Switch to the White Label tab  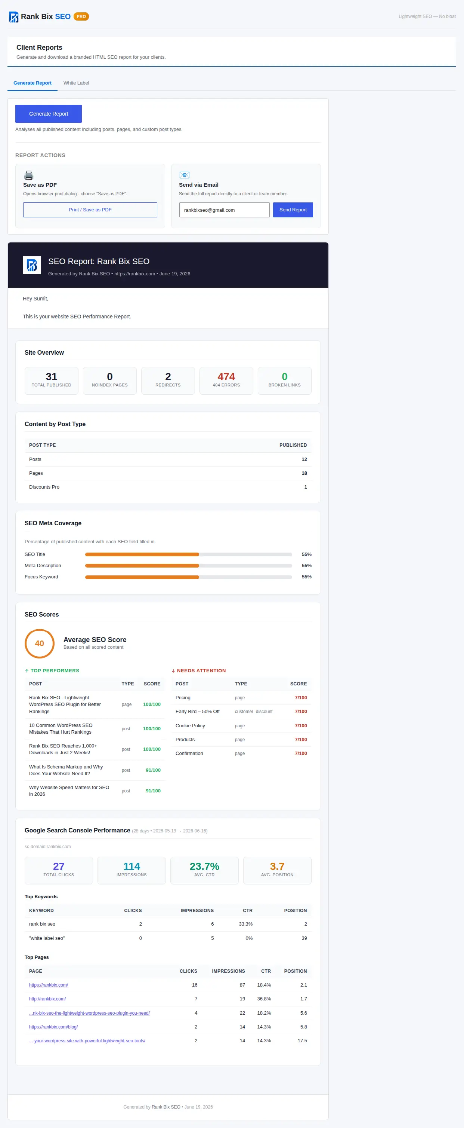(76, 83)
